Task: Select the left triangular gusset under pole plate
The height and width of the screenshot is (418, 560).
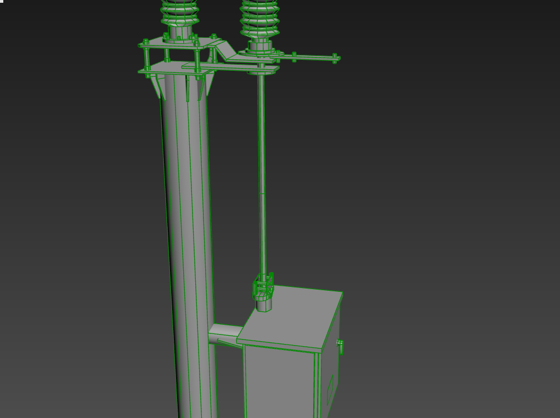Action: (157, 87)
